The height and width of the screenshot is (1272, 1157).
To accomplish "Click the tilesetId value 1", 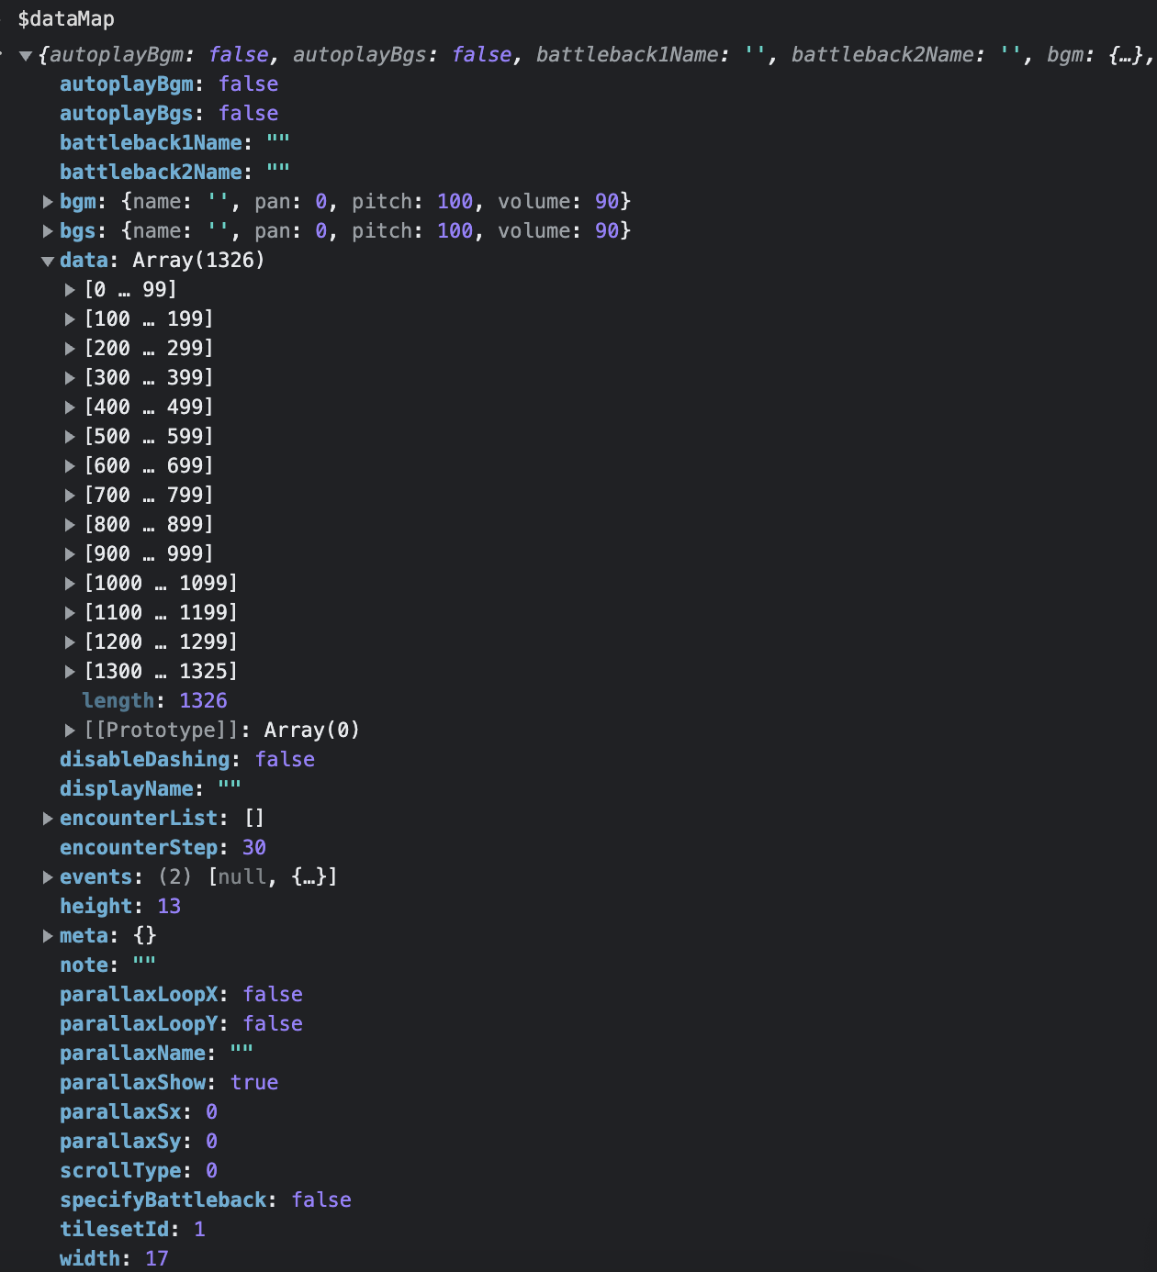I will 199,1230.
